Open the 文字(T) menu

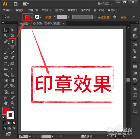(x=46, y=10)
